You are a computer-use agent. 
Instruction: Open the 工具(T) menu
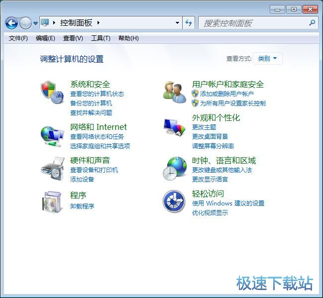[x=101, y=38]
